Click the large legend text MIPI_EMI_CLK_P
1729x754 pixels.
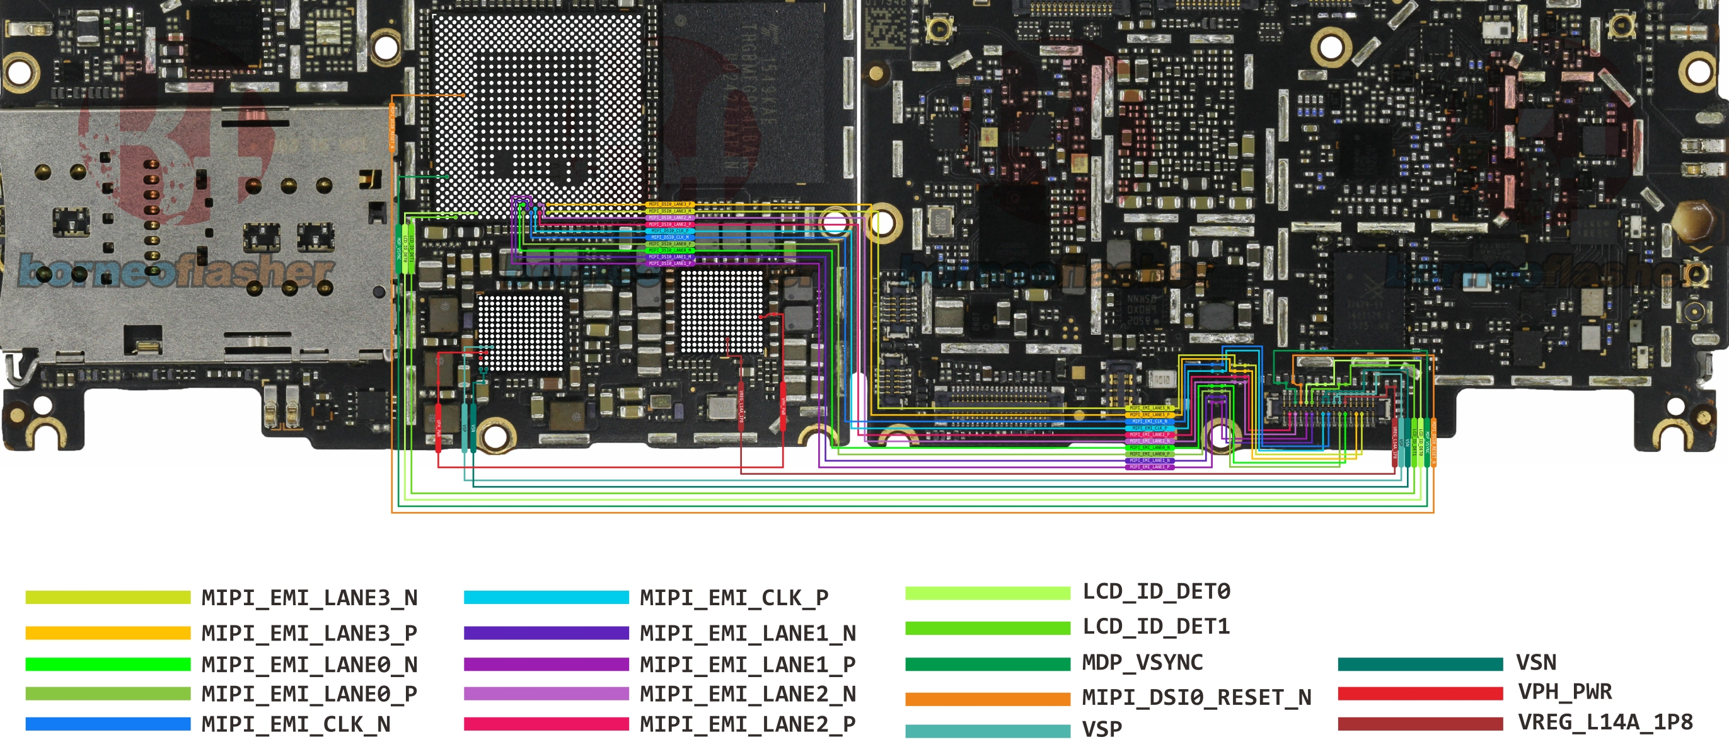734,598
